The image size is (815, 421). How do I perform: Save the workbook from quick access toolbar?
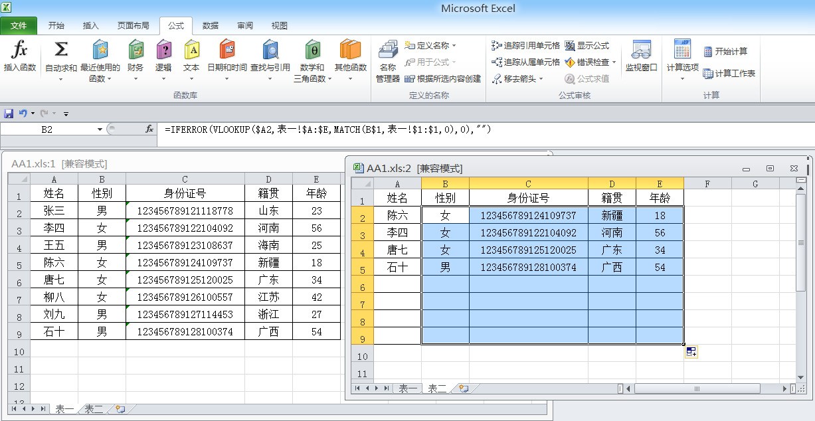9,114
